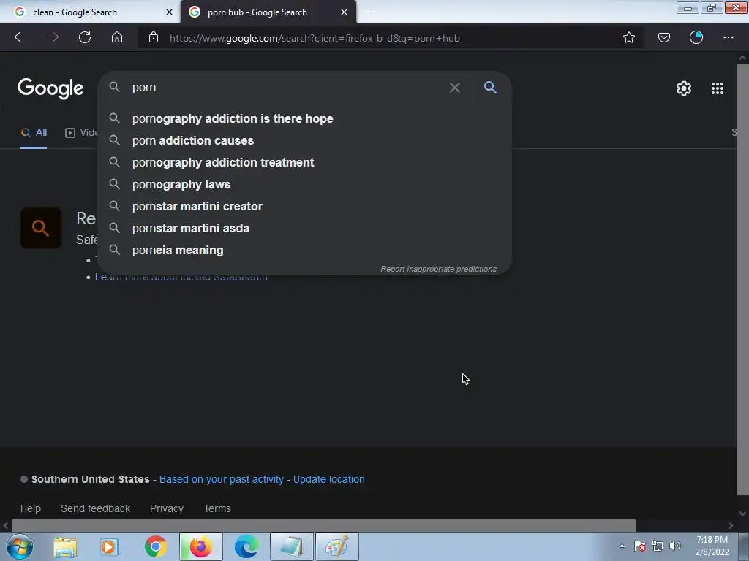749x561 pixels.
Task: Open the Privacy footer link
Action: (167, 508)
